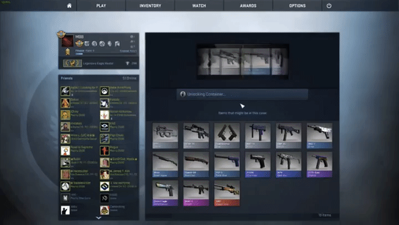Select the red-rarity sniper rifle thumbnail
The width and height of the screenshot is (399, 225).
click(x=227, y=193)
